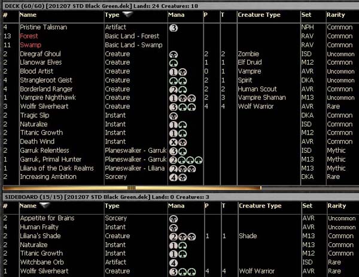
Task: Select Blood Artist card name
Action: pyautogui.click(x=36, y=71)
